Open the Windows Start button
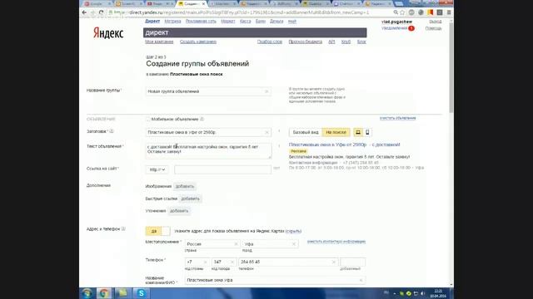This screenshot has width=533, height=299. [x=87, y=293]
